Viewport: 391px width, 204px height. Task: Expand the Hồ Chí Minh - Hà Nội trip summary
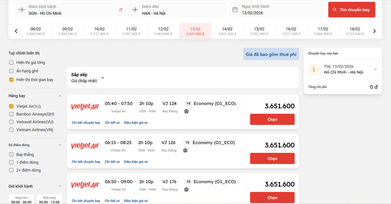click(375, 69)
